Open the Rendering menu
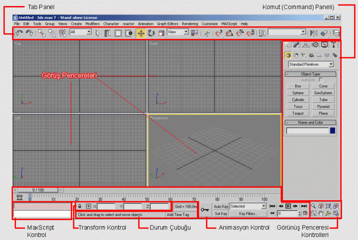Image resolution: width=358 pixels, height=240 pixels. pos(189,23)
